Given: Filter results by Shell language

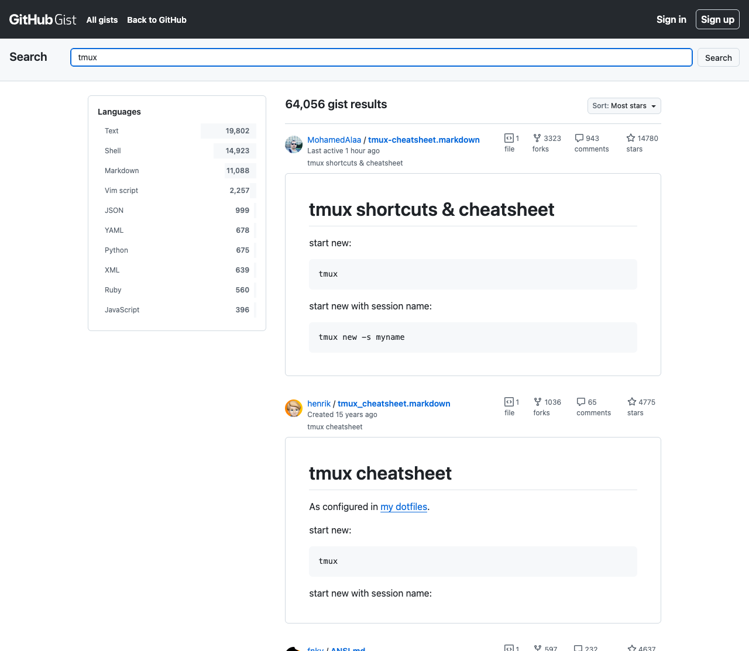Looking at the screenshot, I should [x=177, y=151].
